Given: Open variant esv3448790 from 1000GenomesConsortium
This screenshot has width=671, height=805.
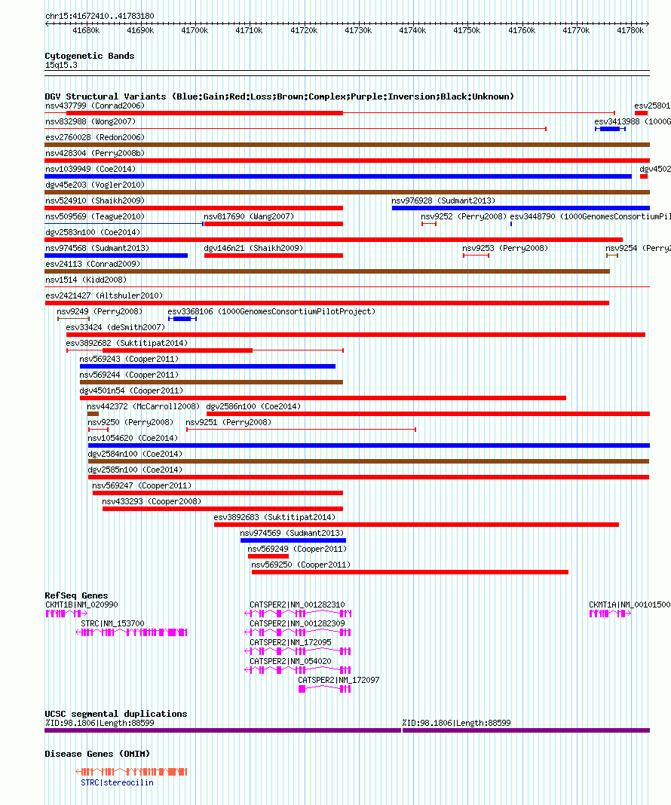Looking at the screenshot, I should [x=590, y=216].
